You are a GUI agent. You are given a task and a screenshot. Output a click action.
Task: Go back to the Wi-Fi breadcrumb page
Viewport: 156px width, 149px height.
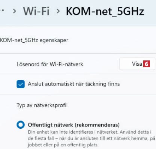point(36,11)
